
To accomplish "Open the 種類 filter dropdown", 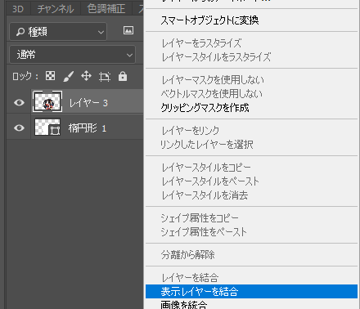I will pyautogui.click(x=58, y=32).
